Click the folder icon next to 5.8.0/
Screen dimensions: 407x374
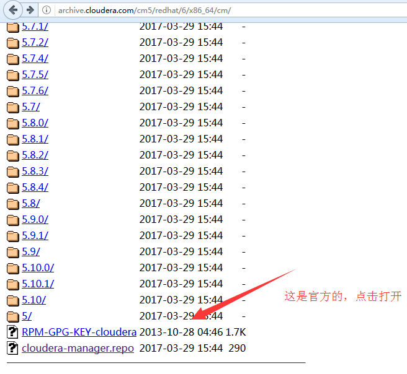(12, 123)
